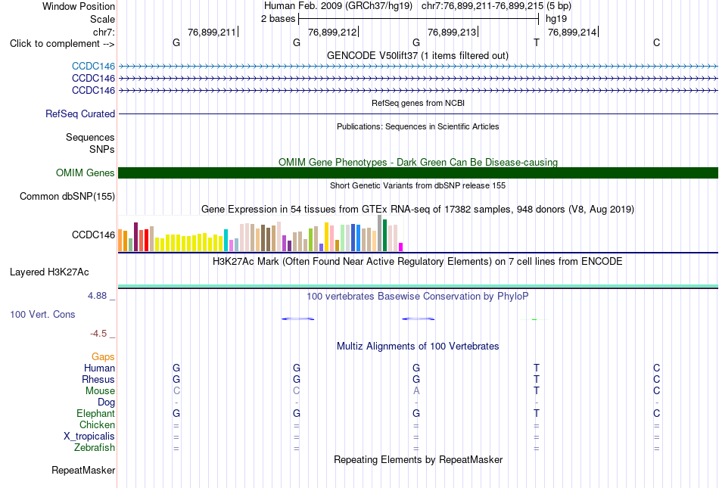Click the Multiz Alignments of 100 Vertebrates title
719x488 pixels.
coord(418,347)
